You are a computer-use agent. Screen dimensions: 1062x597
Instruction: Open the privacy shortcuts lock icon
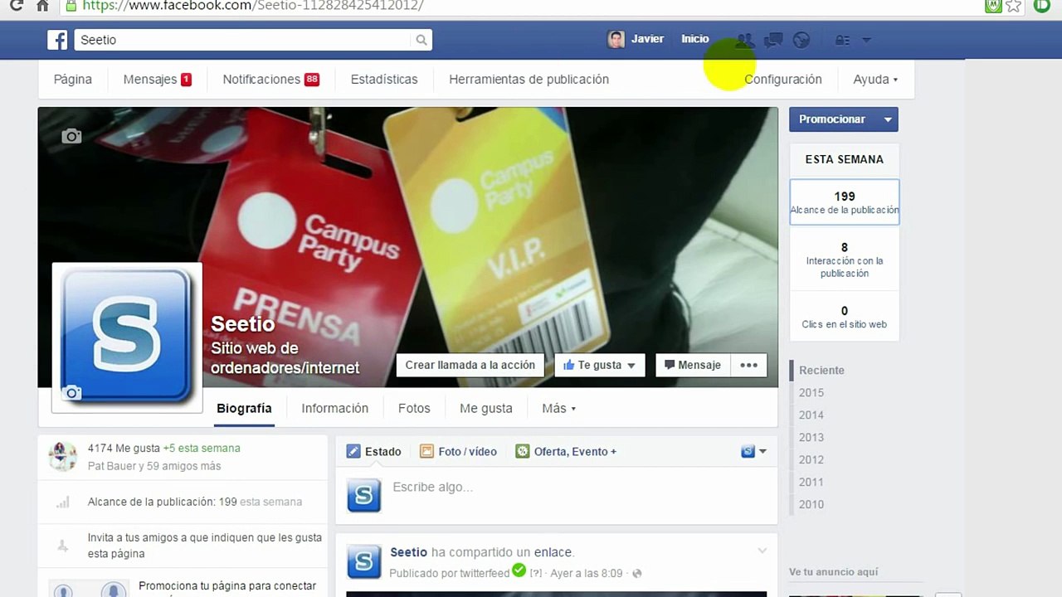coord(842,40)
